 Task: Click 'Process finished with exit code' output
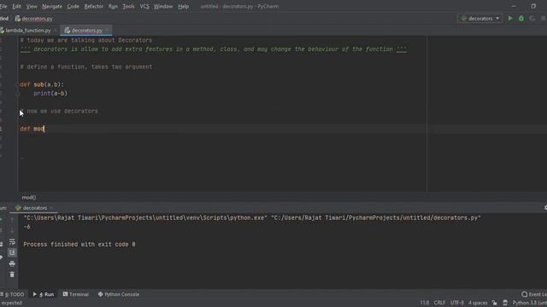click(x=79, y=245)
